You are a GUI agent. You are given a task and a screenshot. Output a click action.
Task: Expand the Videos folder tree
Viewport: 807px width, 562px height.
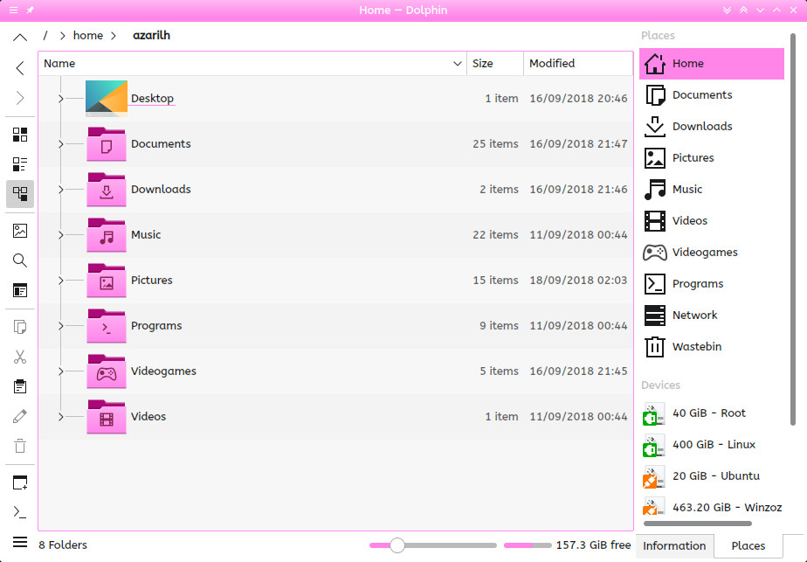click(61, 417)
